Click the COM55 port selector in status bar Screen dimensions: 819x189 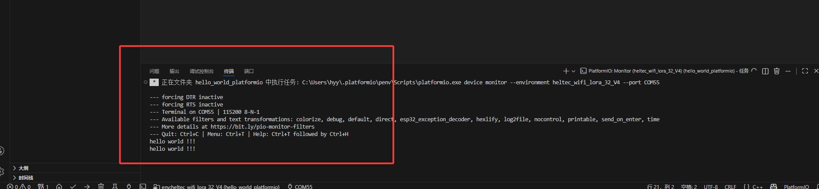tap(300, 187)
